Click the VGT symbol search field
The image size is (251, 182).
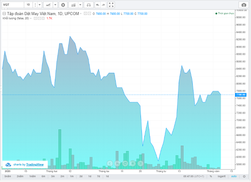coord(12,5)
